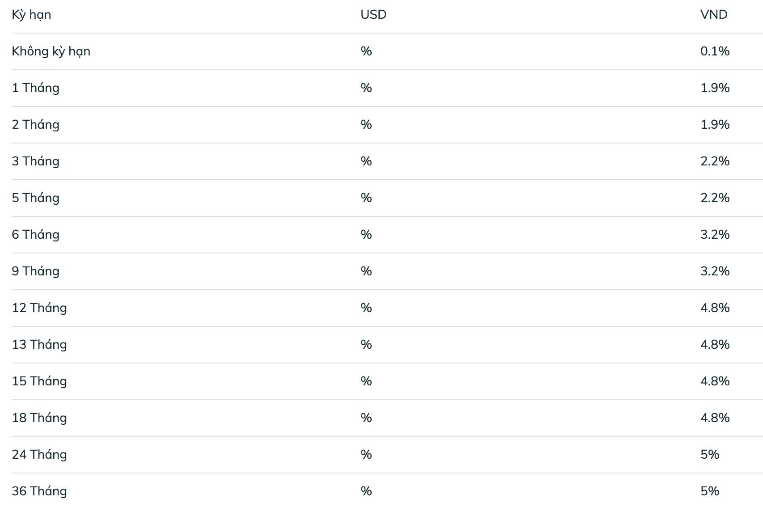Image resolution: width=763 pixels, height=507 pixels.
Task: Click the 4.8% rate for 13 Tháng
Action: point(715,345)
